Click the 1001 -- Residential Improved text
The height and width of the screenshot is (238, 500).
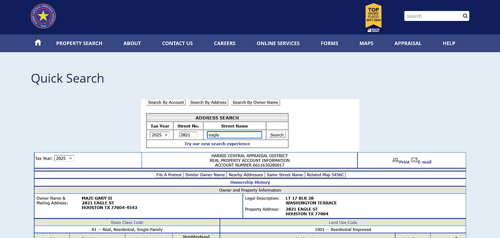click(x=343, y=229)
